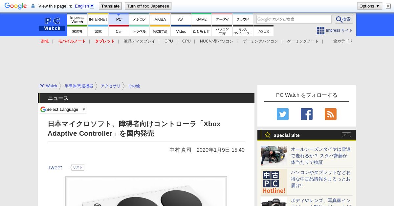Open the 全カテゴリ link
Screen dimensions: 394x206
point(343,41)
